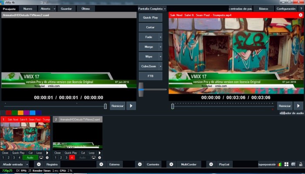Click Último in the preset bar
Viewport: 305px width, 174px height.
(x=86, y=9)
